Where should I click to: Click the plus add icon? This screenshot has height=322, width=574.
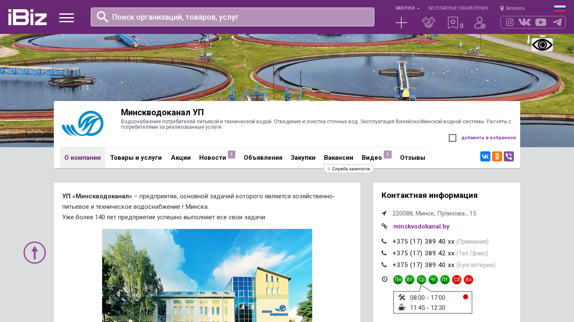point(401,23)
